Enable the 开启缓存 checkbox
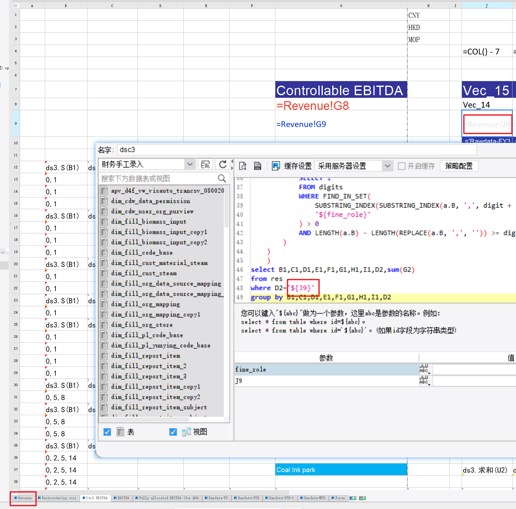The width and height of the screenshot is (516, 509). (x=402, y=166)
